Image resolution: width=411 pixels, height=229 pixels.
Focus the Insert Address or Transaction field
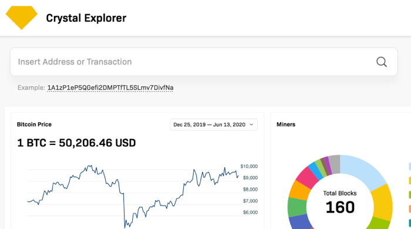tap(204, 62)
